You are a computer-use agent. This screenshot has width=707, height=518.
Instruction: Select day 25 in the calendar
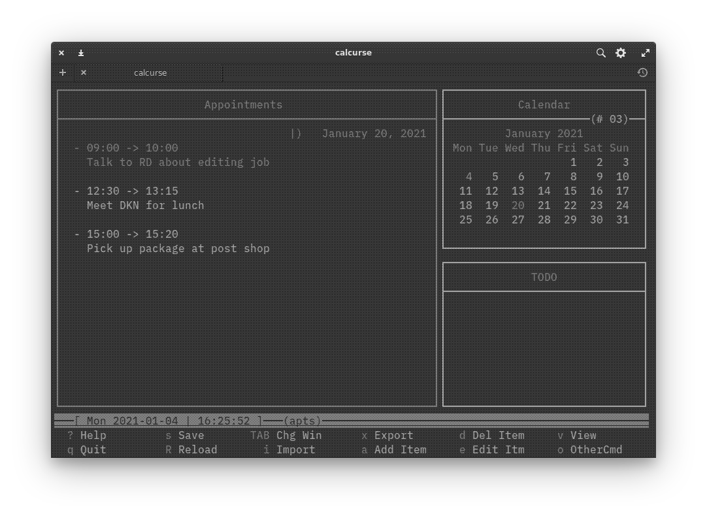pos(465,220)
